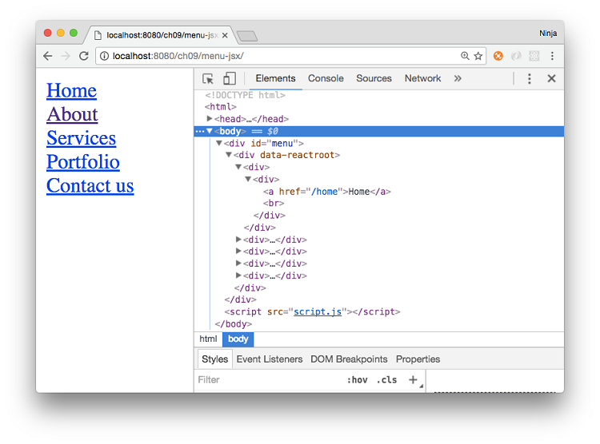Add new style rule plus icon
600x444 pixels.
coord(413,380)
